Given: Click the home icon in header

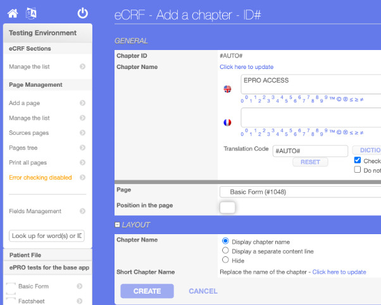Looking at the screenshot, I should (x=13, y=13).
